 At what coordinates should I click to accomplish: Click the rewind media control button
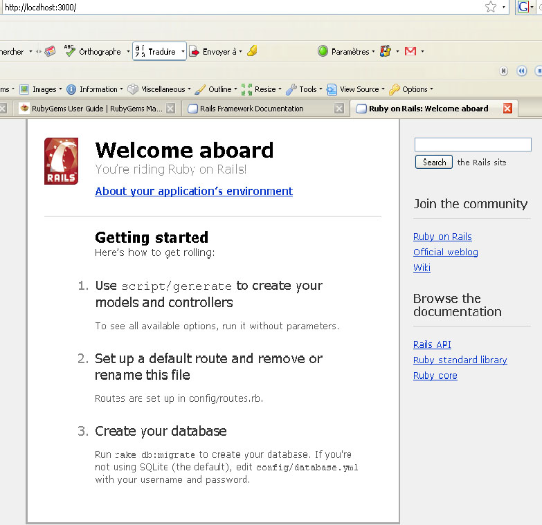[x=521, y=71]
